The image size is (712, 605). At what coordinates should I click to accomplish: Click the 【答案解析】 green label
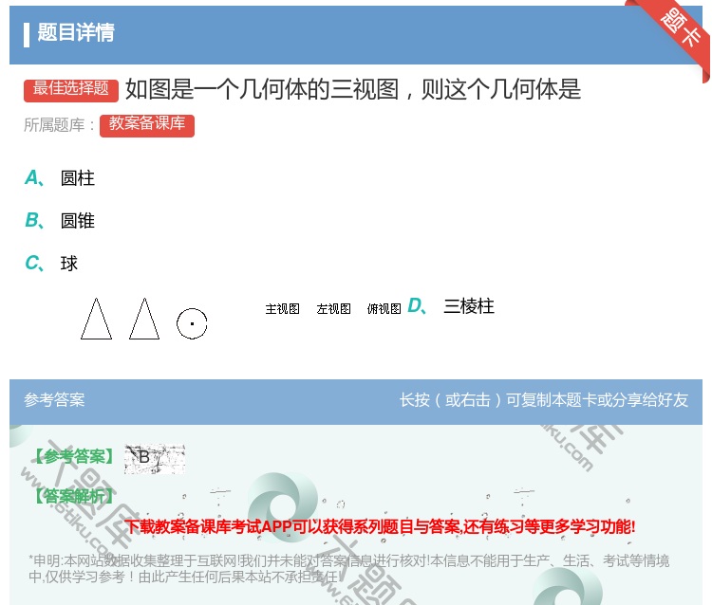pos(74,496)
